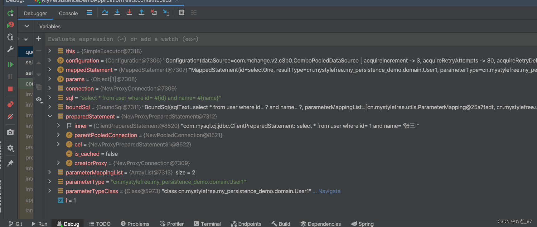Select the is_cached = false row
The height and width of the screenshot is (227, 537).
pyautogui.click(x=291, y=154)
